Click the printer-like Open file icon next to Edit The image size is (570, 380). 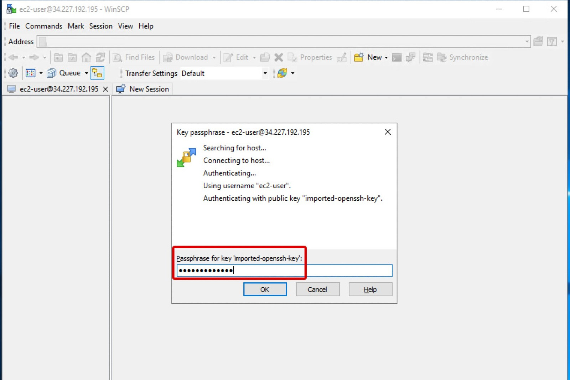pos(265,57)
